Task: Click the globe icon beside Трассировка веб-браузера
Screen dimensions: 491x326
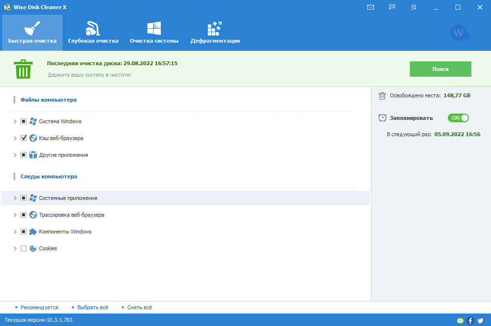Action: pos(33,215)
